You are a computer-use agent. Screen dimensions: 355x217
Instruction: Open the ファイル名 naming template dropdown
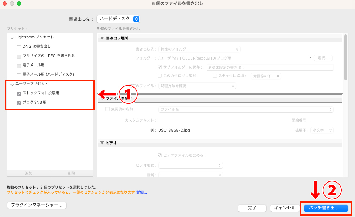pyautogui.click(x=246, y=109)
